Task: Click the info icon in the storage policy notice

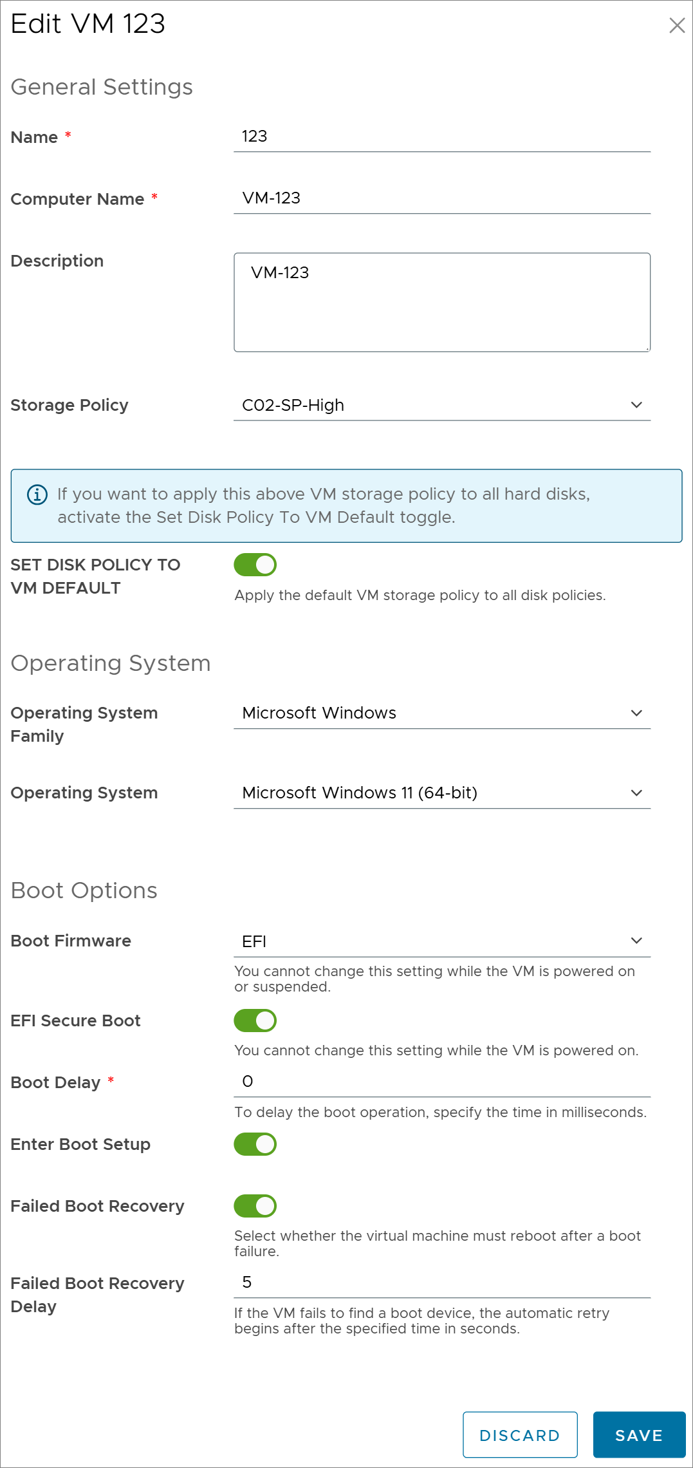Action: tap(37, 494)
